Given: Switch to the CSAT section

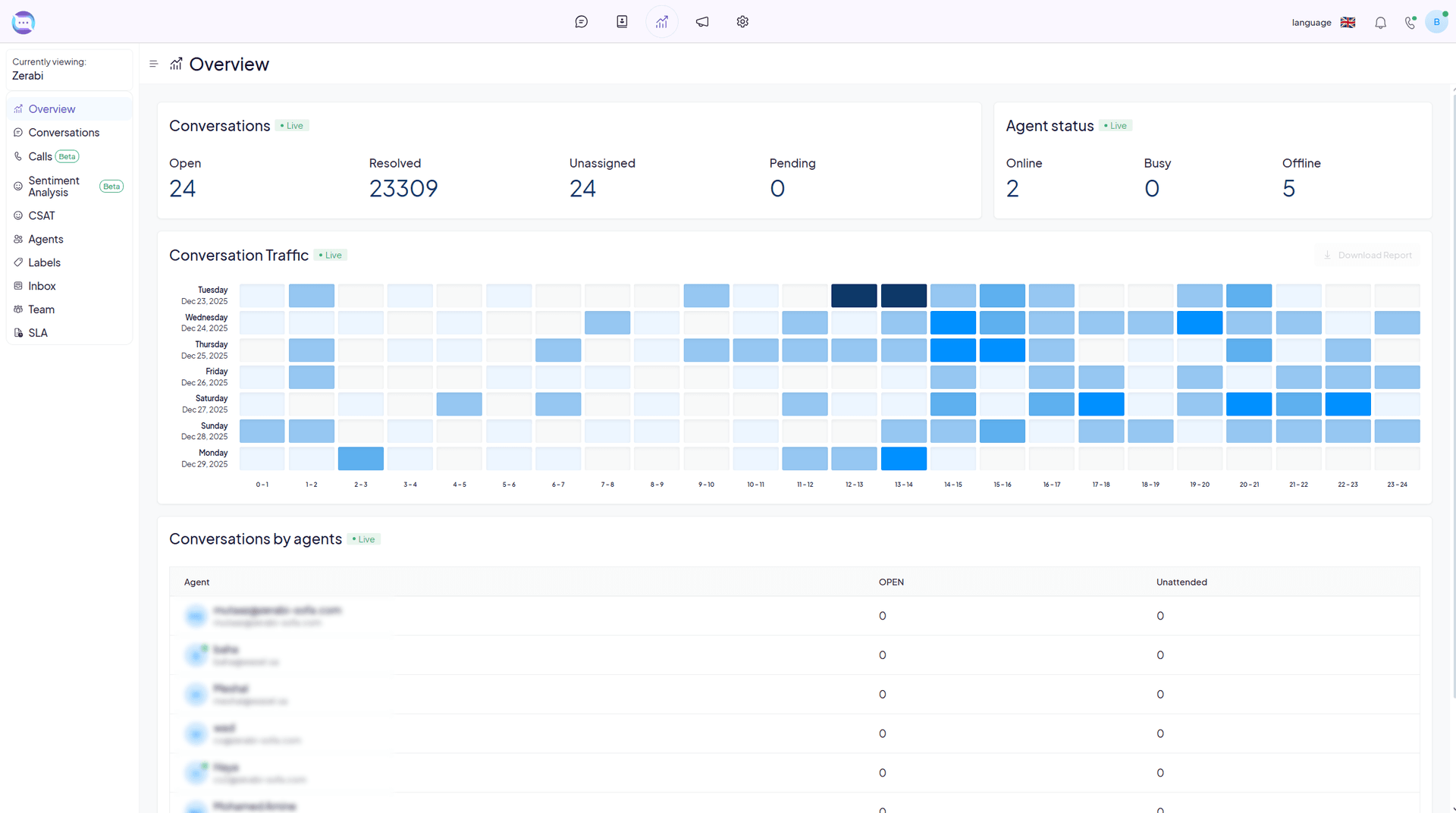Looking at the screenshot, I should (42, 215).
